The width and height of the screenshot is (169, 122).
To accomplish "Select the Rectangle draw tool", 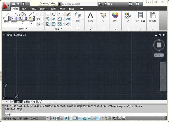I will tap(38, 14).
